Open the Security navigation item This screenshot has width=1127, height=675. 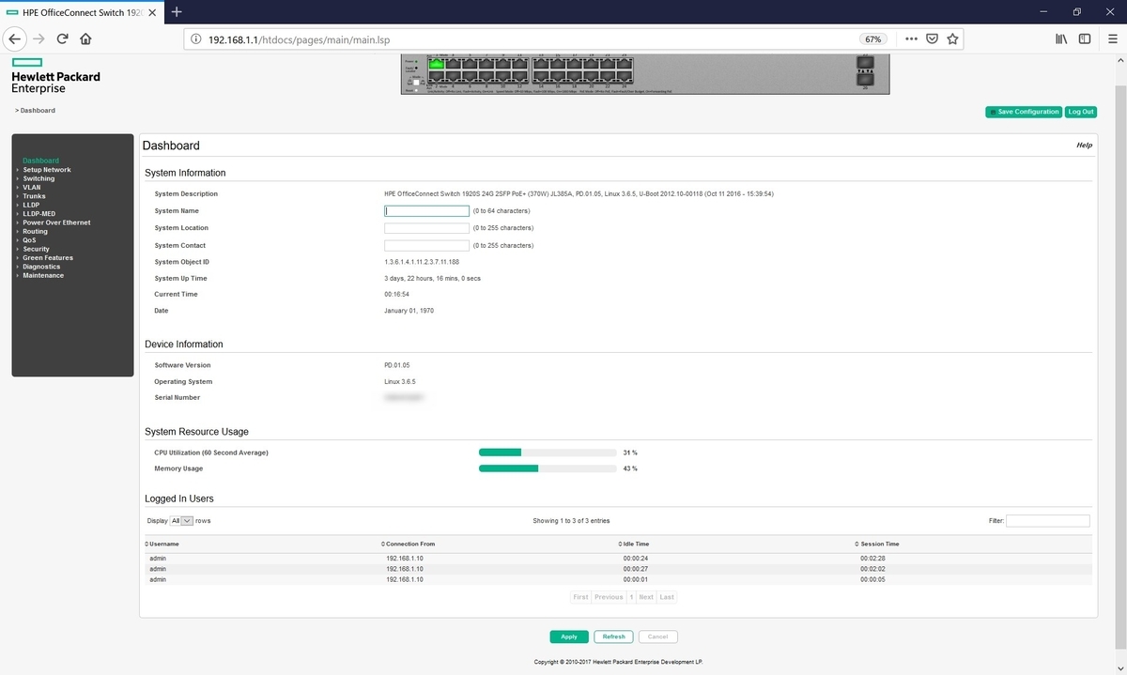coord(36,249)
